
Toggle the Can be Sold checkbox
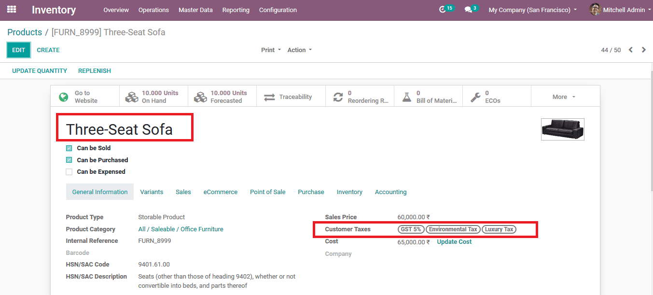69,148
